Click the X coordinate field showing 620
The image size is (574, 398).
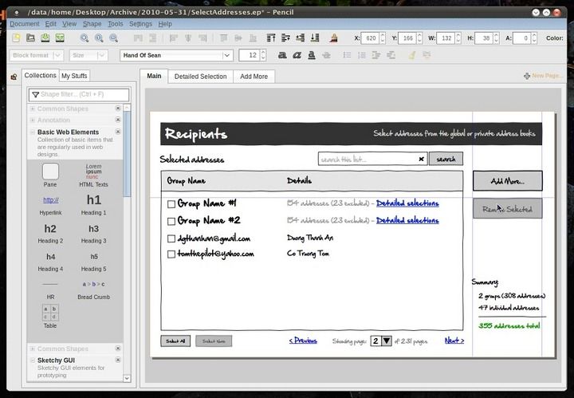pyautogui.click(x=372, y=38)
